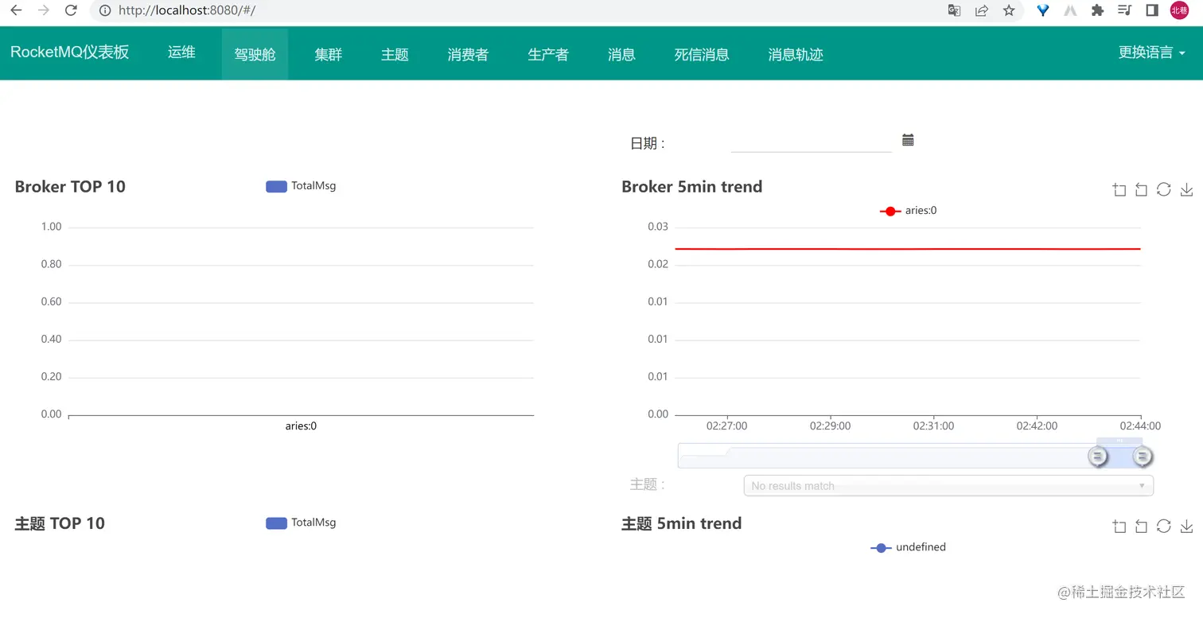Download Broker 5min trend chart image
This screenshot has width=1203, height=618.
tap(1186, 189)
